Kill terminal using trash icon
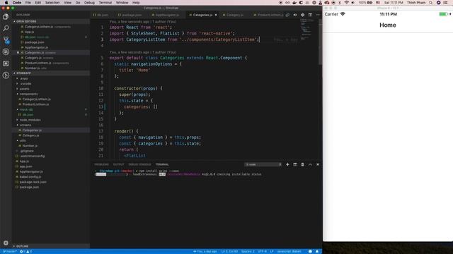Viewport: 453px width, 254px height. tap(302, 164)
